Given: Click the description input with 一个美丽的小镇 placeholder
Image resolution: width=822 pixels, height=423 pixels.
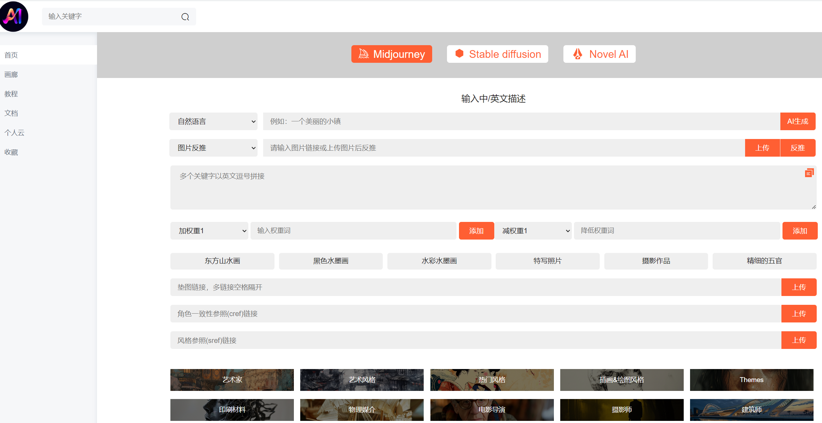Looking at the screenshot, I should (521, 121).
